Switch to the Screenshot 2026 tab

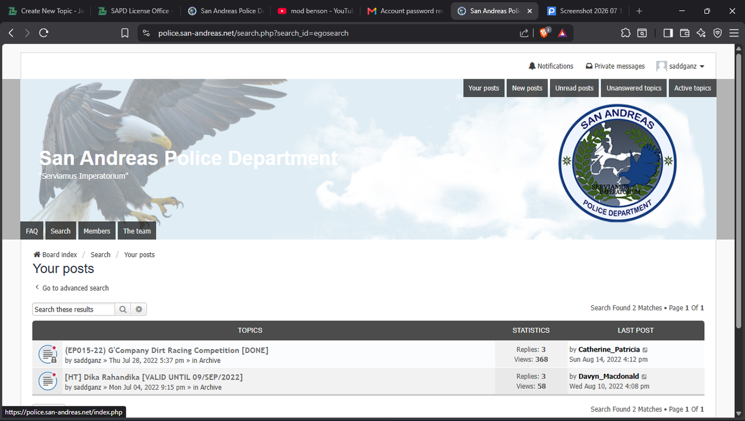coord(584,11)
